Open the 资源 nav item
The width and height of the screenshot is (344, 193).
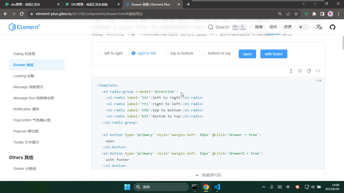tap(288, 27)
